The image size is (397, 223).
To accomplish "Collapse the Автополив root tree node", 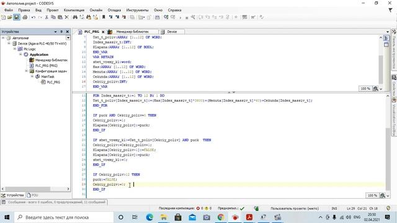I will tap(3, 38).
